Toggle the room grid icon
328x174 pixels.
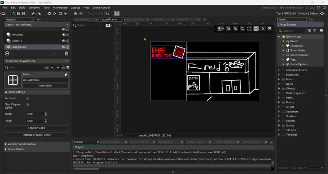coord(219,29)
